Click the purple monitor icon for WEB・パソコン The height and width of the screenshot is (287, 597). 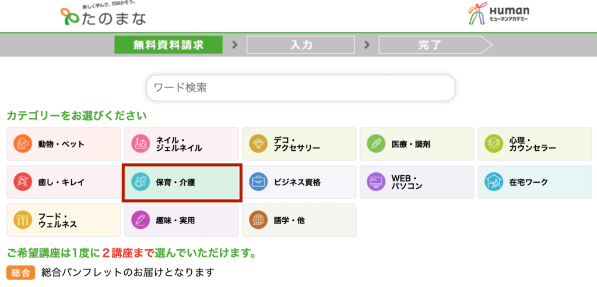tap(375, 182)
